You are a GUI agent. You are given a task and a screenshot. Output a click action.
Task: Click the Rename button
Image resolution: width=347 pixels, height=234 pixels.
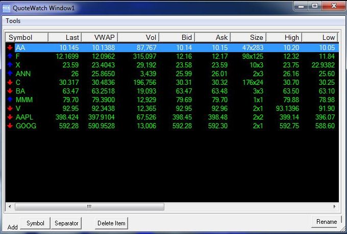pyautogui.click(x=327, y=222)
